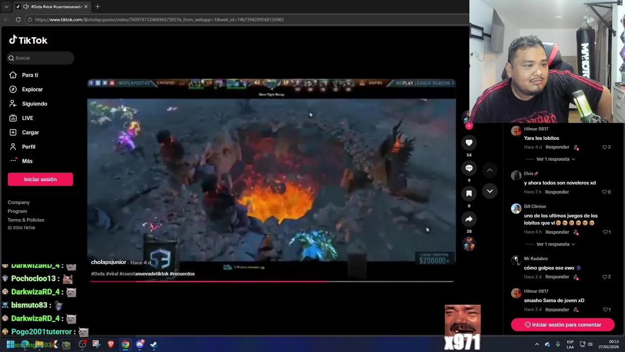The width and height of the screenshot is (625, 352).
Task: Open the video's music disc thumbnail
Action: point(469,243)
